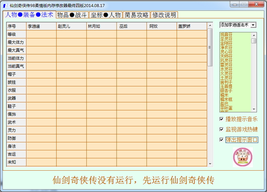Screen dimensions: 267x192
Task: Select 观音符 in the item list
Action: point(226,34)
